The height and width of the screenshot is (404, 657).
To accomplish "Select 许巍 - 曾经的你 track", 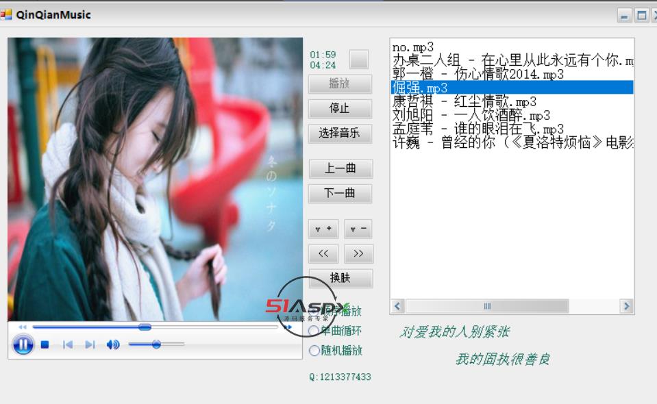I will 512,142.
